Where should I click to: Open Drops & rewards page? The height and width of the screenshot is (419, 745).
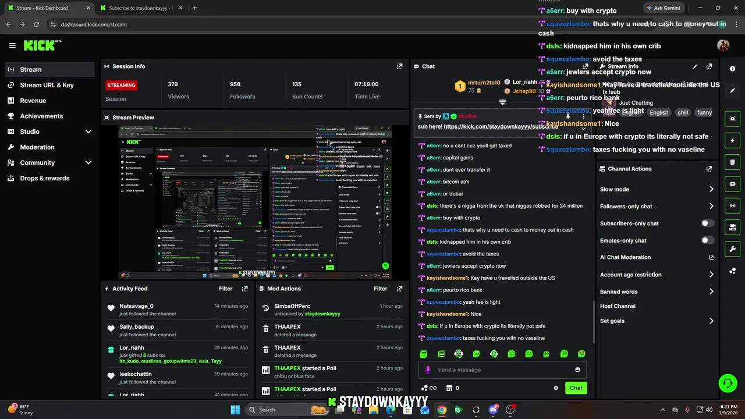pyautogui.click(x=49, y=178)
